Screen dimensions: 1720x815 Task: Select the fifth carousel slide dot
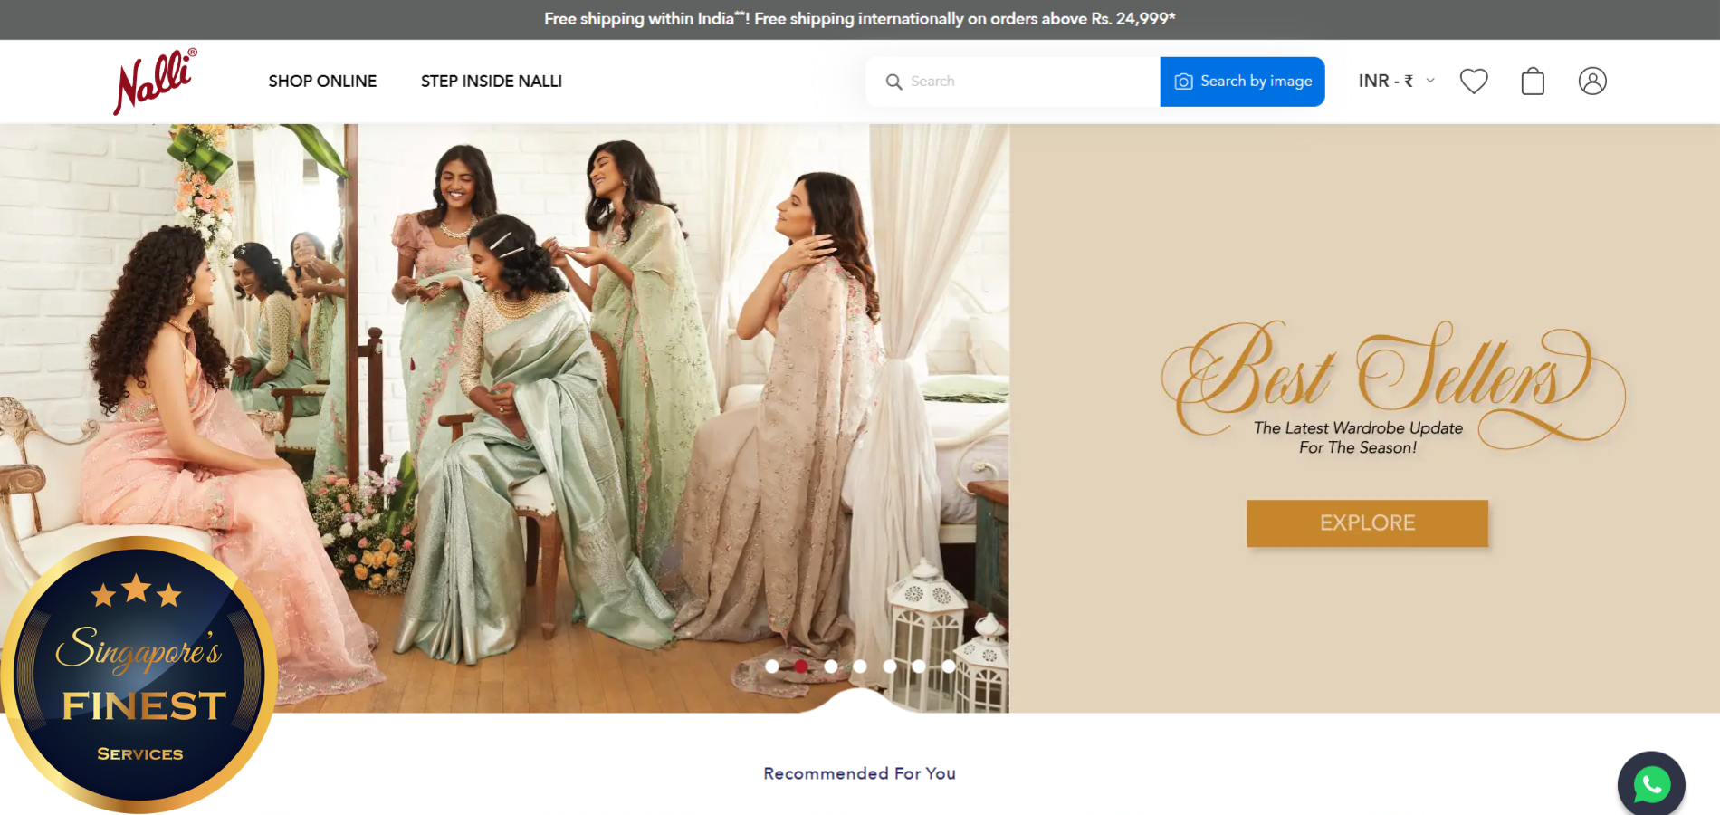[x=890, y=666]
